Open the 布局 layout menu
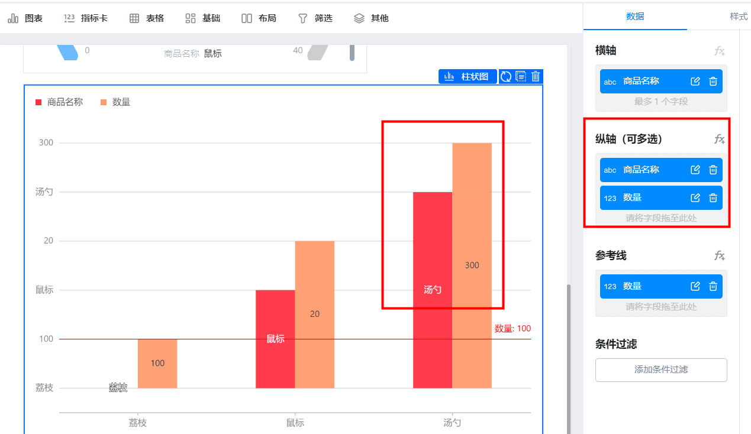The image size is (751, 434). pos(259,18)
